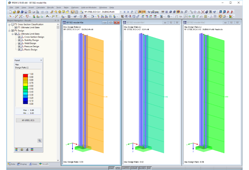Collapse the Design tree node
Viewport: 249px width, 170px height.
pyautogui.click(x=10, y=31)
